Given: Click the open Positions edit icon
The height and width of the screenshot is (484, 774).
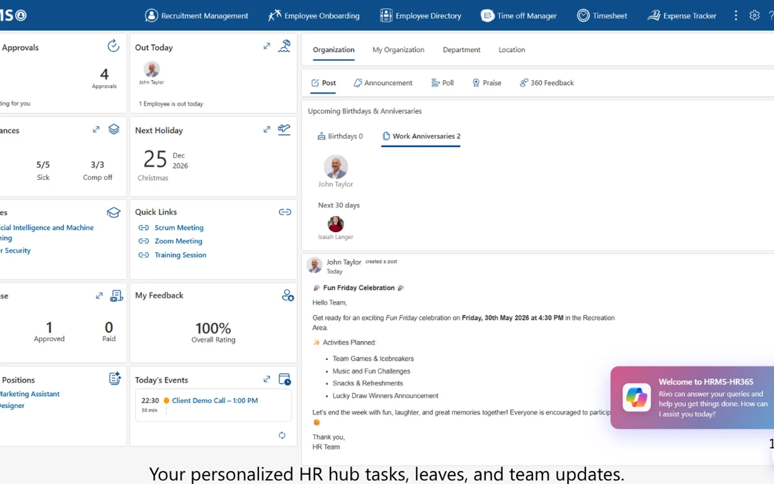Looking at the screenshot, I should click(115, 378).
